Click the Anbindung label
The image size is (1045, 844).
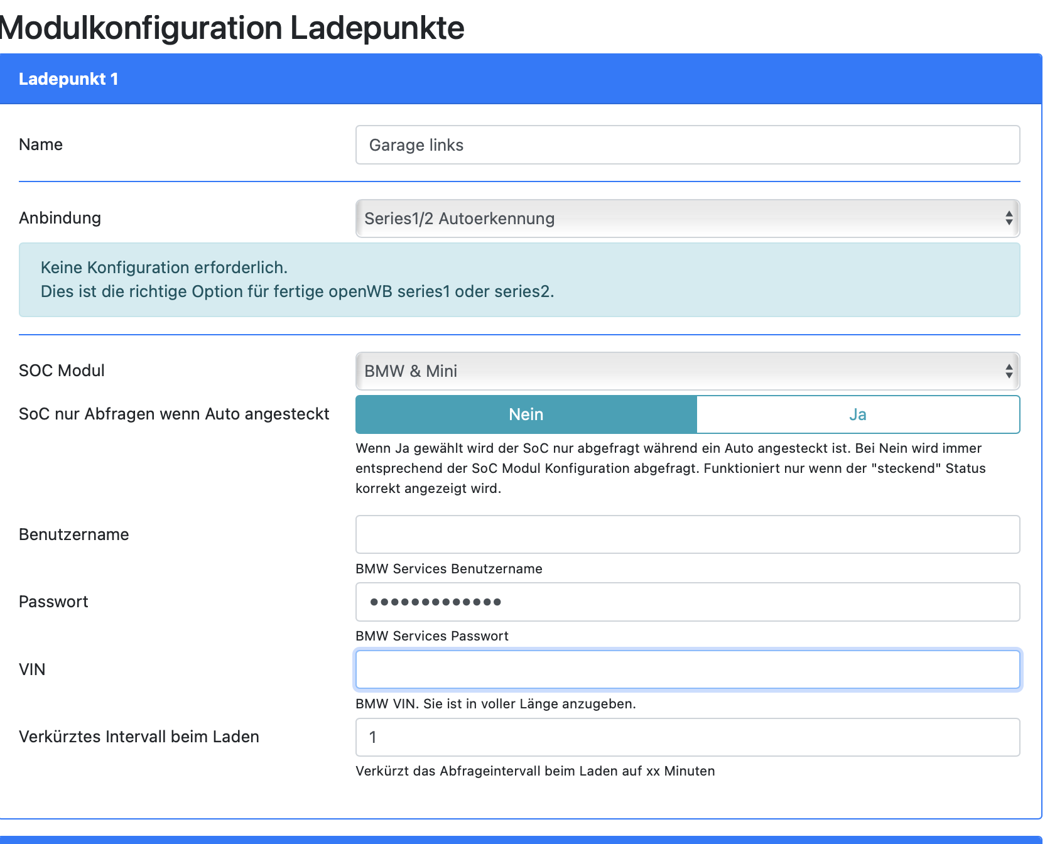60,218
